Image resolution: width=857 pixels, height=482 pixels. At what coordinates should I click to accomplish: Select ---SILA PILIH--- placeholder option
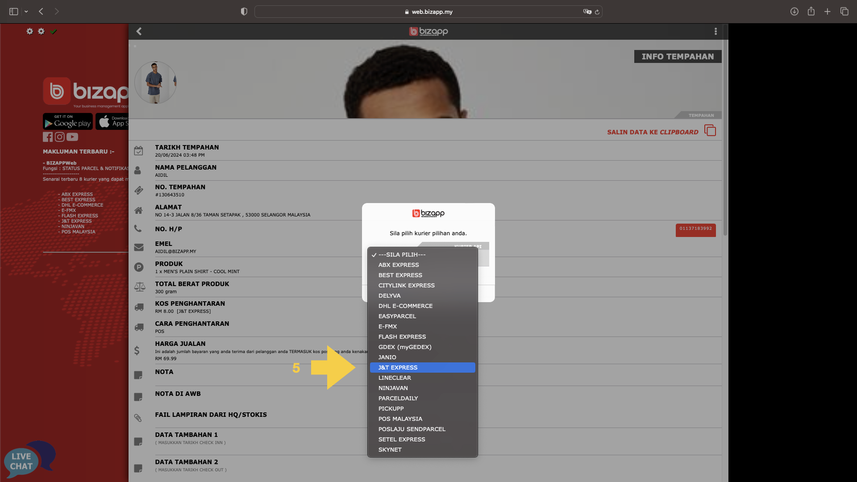click(423, 254)
